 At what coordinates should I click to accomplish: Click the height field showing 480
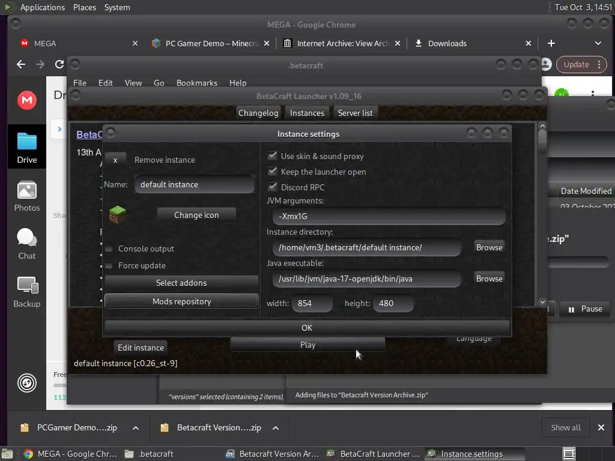(x=393, y=303)
